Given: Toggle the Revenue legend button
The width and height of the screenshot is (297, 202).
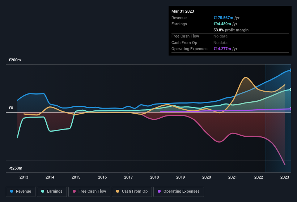Looking at the screenshot, I should 21,192.
